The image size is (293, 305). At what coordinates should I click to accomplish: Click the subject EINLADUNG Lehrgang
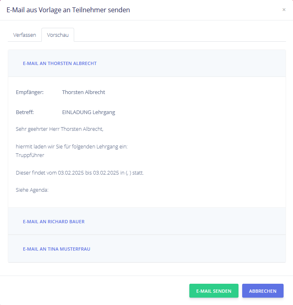[89, 112]
